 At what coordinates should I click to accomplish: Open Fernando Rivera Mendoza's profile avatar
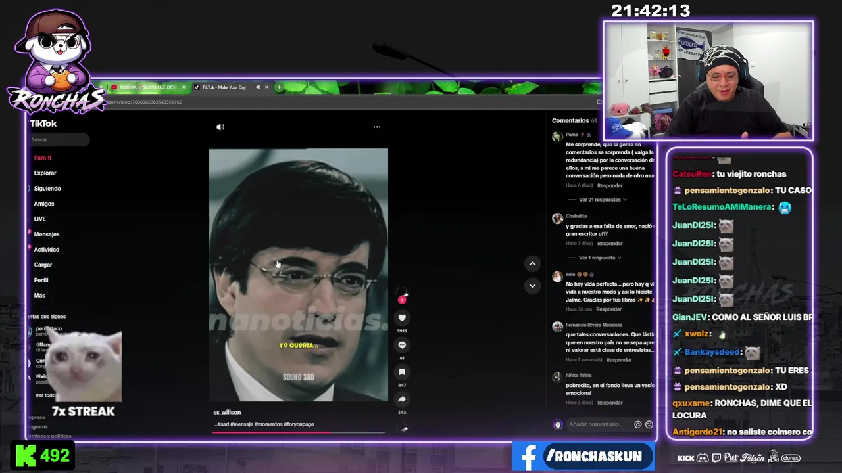(x=557, y=327)
